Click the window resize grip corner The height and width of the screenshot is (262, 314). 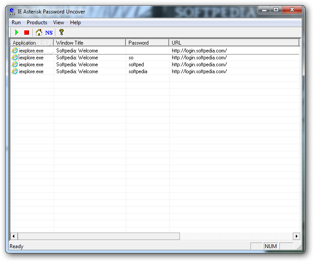click(299, 247)
